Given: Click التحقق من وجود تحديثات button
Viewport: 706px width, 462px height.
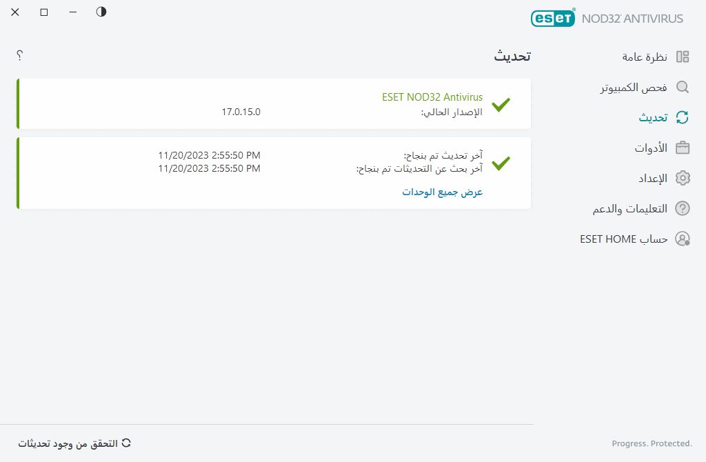Looking at the screenshot, I should pyautogui.click(x=74, y=443).
